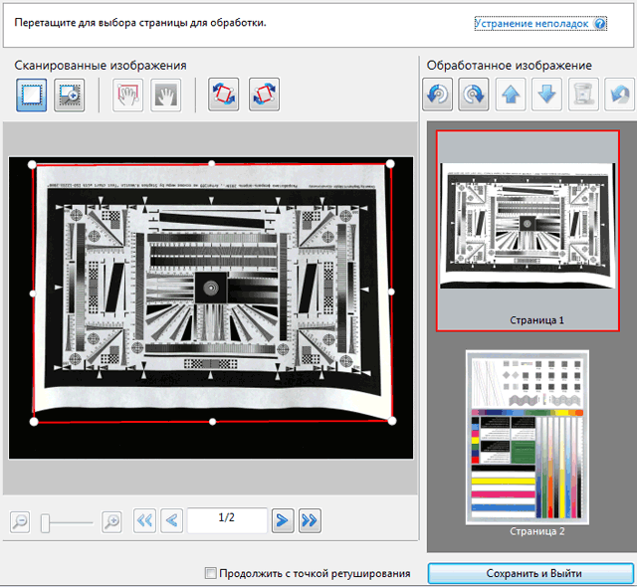Click the zoom in magnifier
Image resolution: width=637 pixels, height=587 pixels.
point(111,520)
